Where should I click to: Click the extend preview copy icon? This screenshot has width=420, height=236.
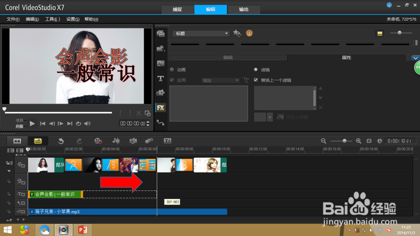pyautogui.click(x=147, y=113)
